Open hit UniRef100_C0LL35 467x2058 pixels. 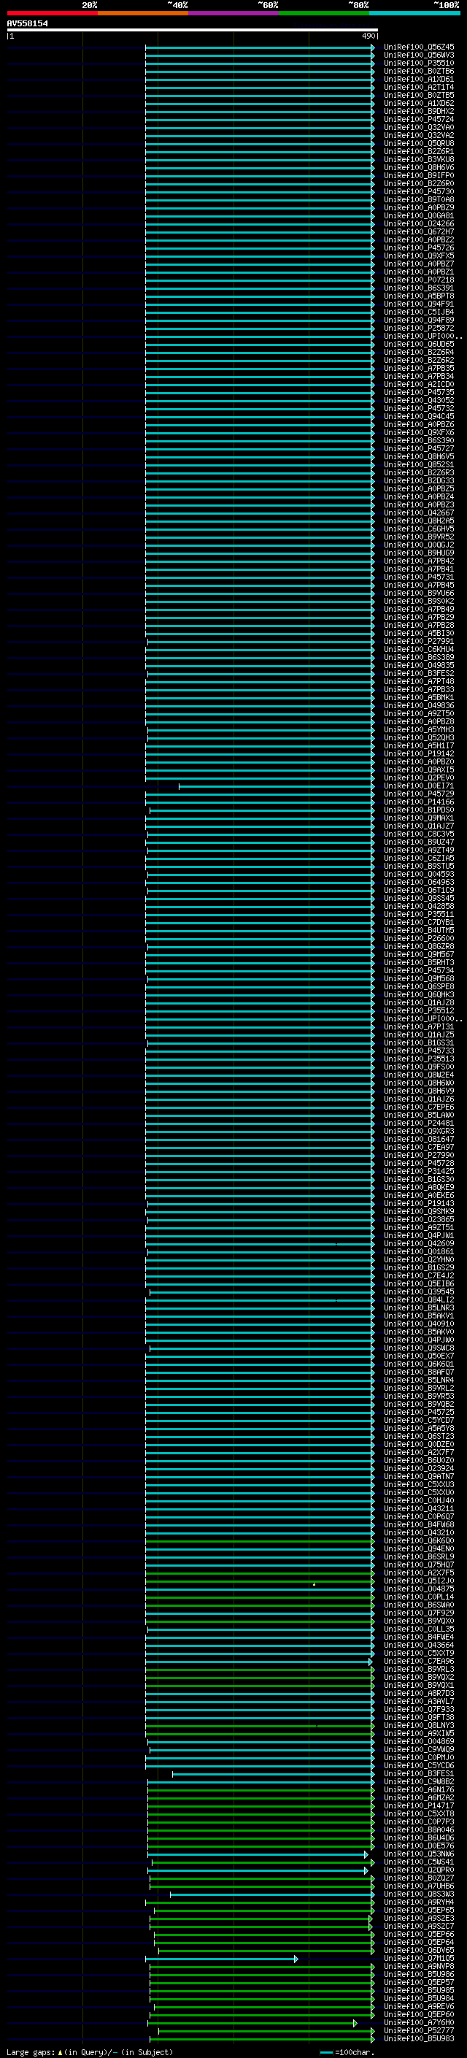(418, 1628)
